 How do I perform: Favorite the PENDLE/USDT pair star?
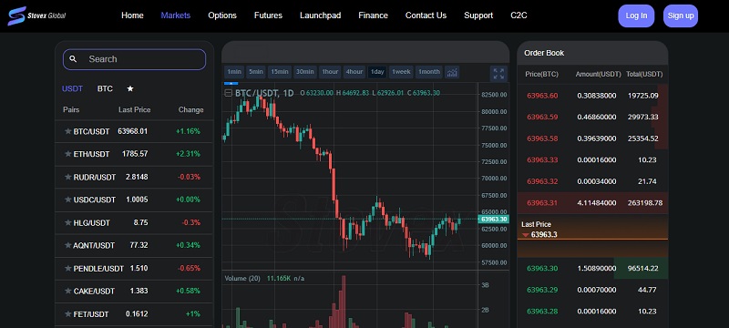(67, 268)
